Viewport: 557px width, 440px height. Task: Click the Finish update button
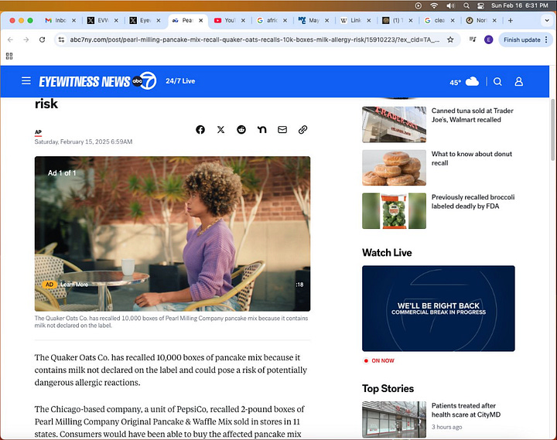[522, 39]
